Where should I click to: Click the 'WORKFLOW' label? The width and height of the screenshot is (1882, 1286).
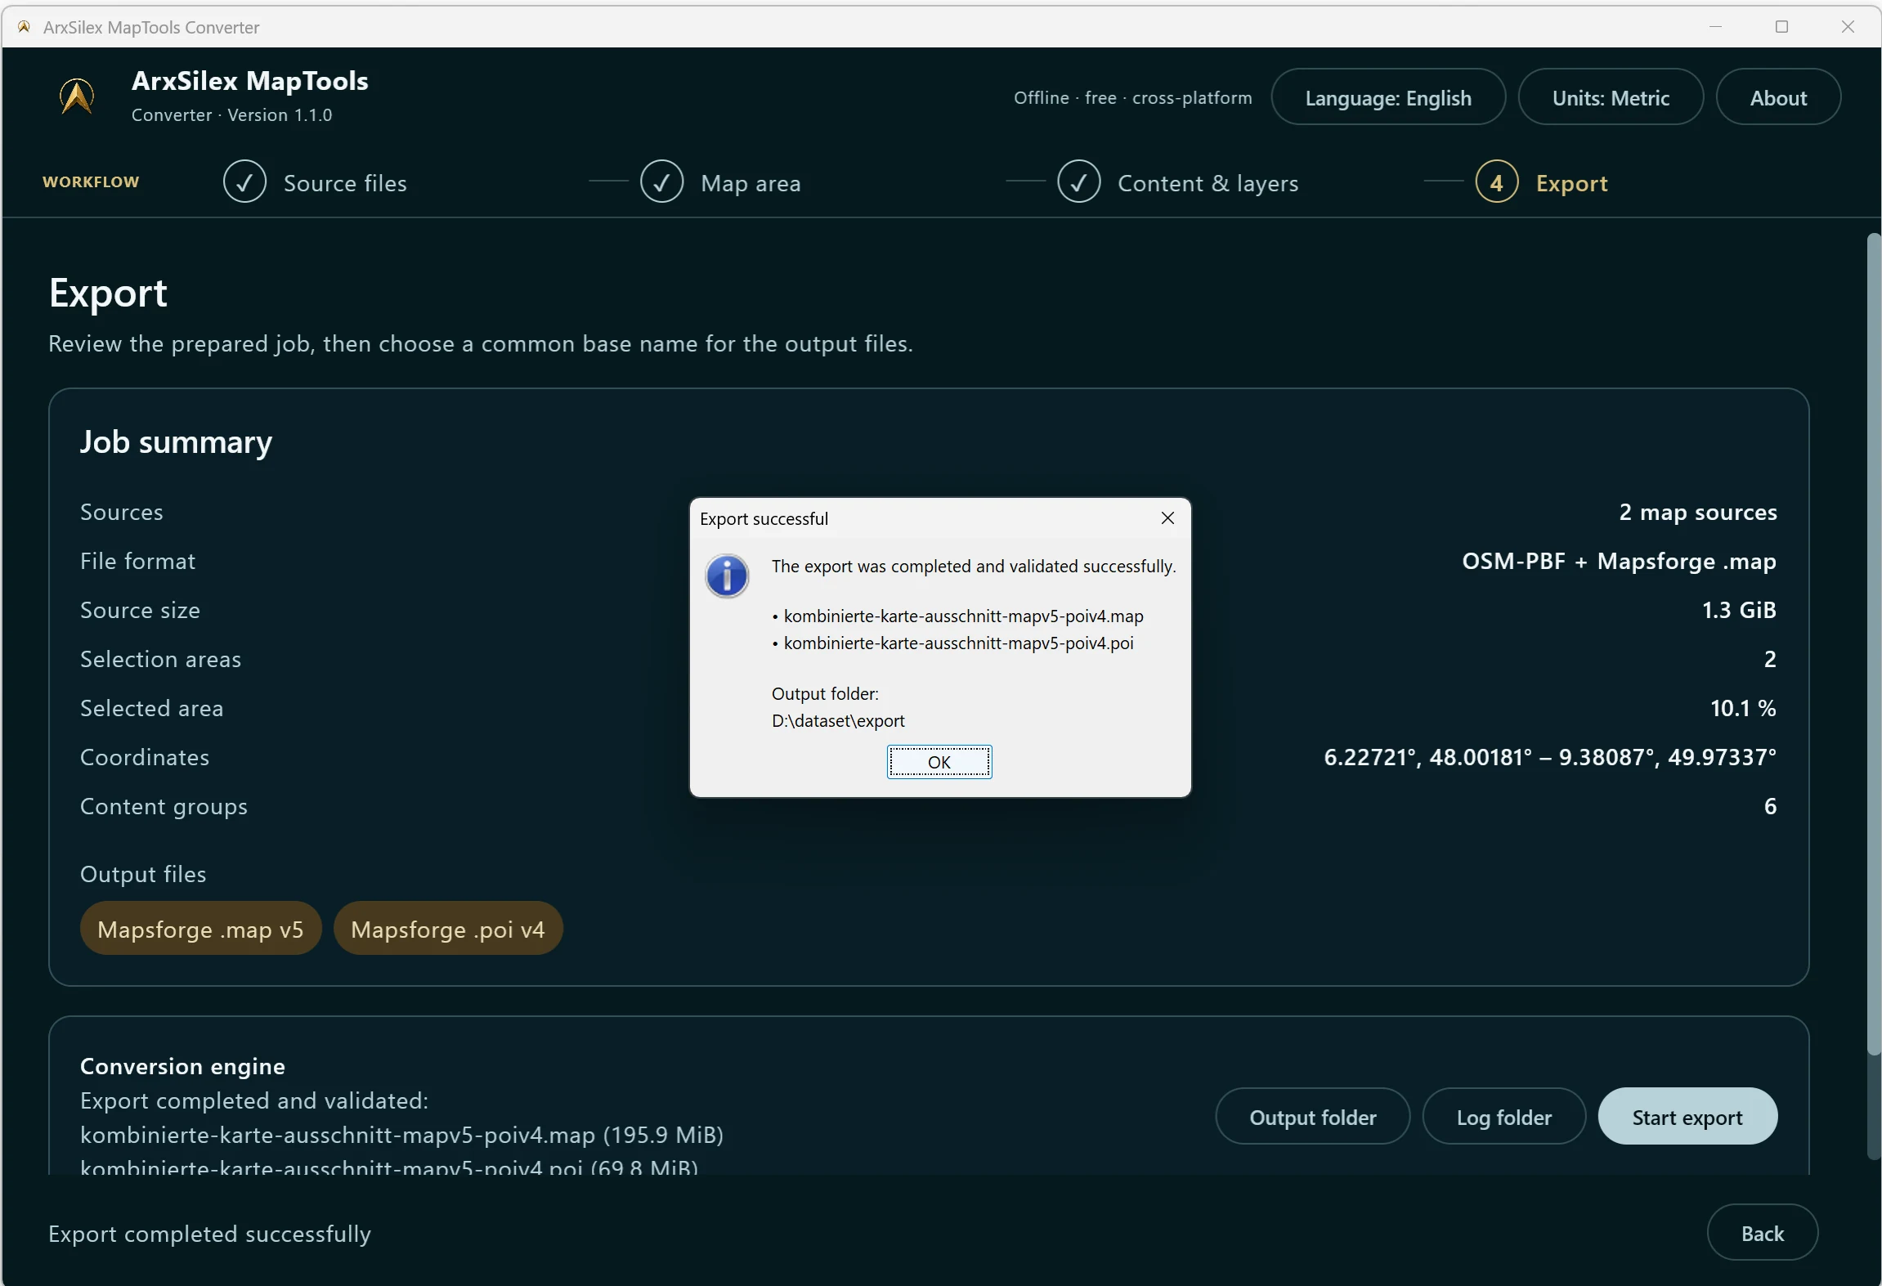(x=91, y=181)
